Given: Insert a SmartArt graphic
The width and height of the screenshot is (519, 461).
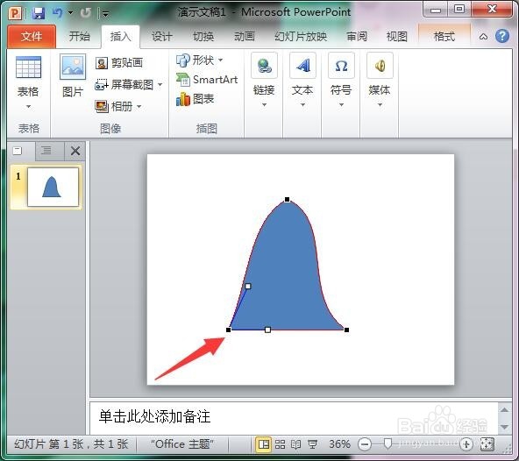Looking at the screenshot, I should tap(207, 80).
